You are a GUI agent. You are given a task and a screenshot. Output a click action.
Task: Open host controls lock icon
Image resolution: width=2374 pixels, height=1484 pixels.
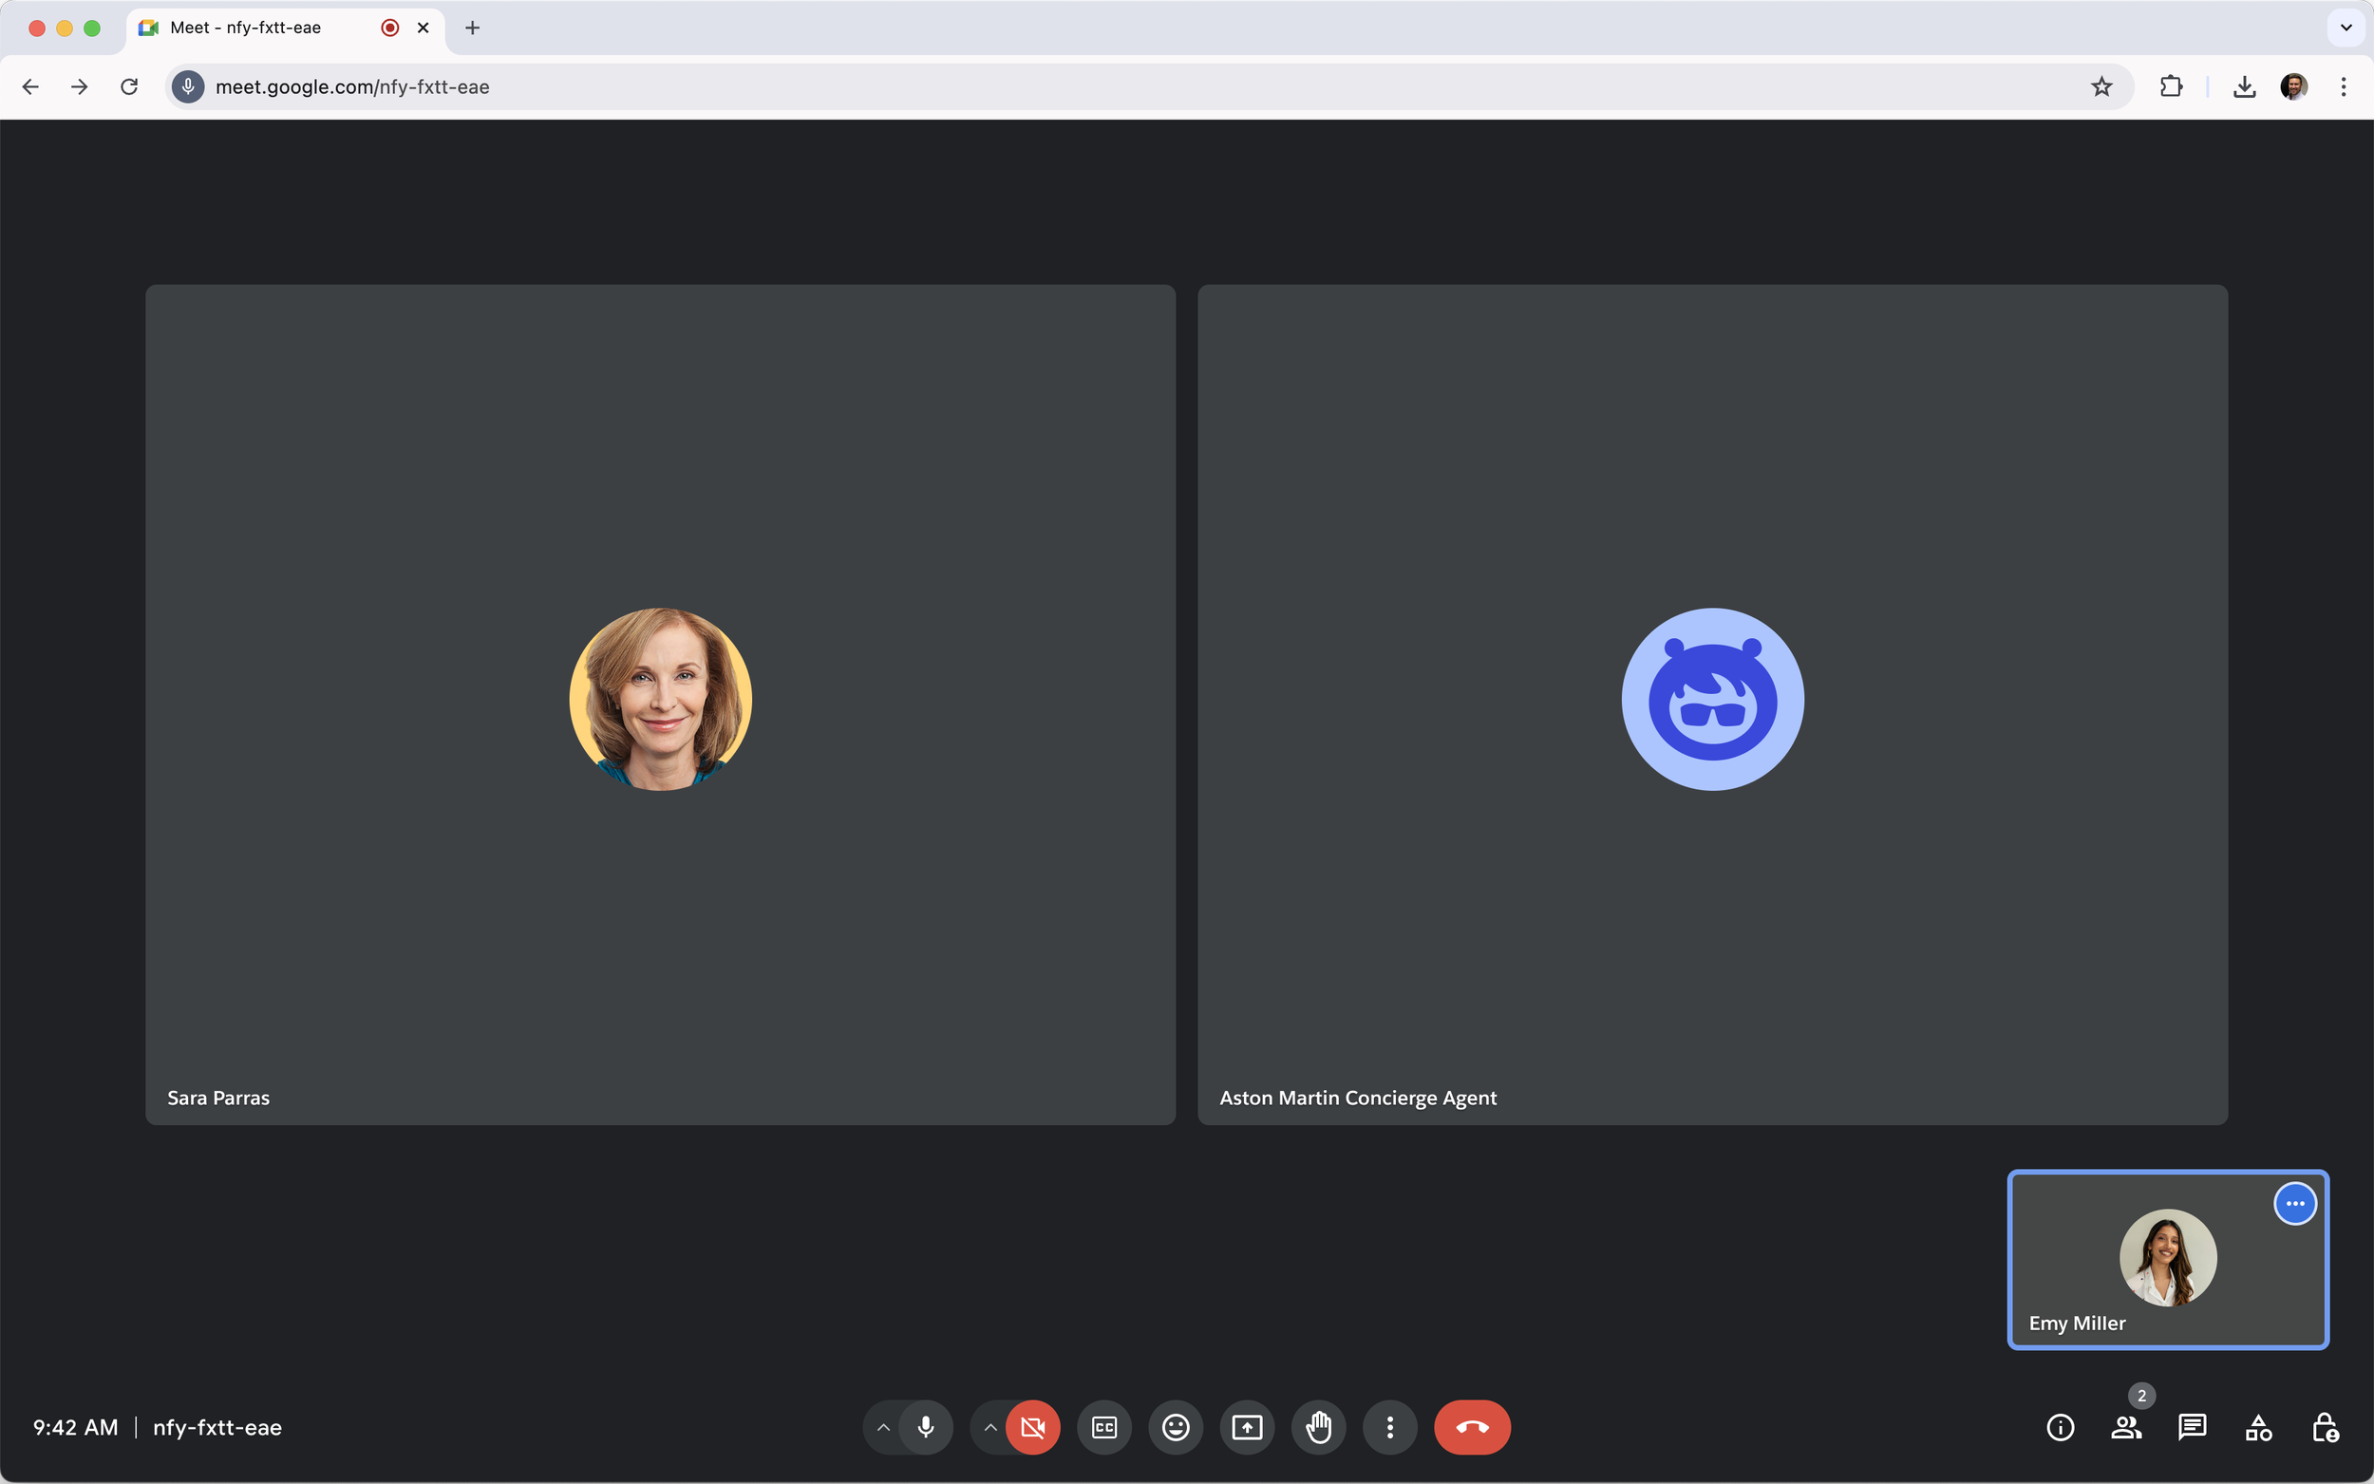2324,1427
